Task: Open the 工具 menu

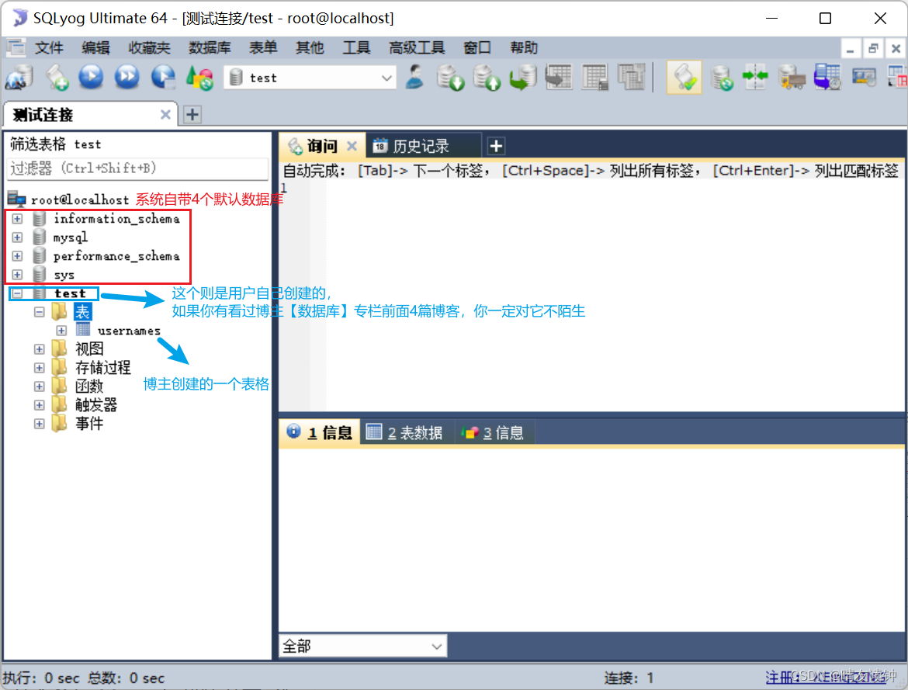Action: coord(356,47)
